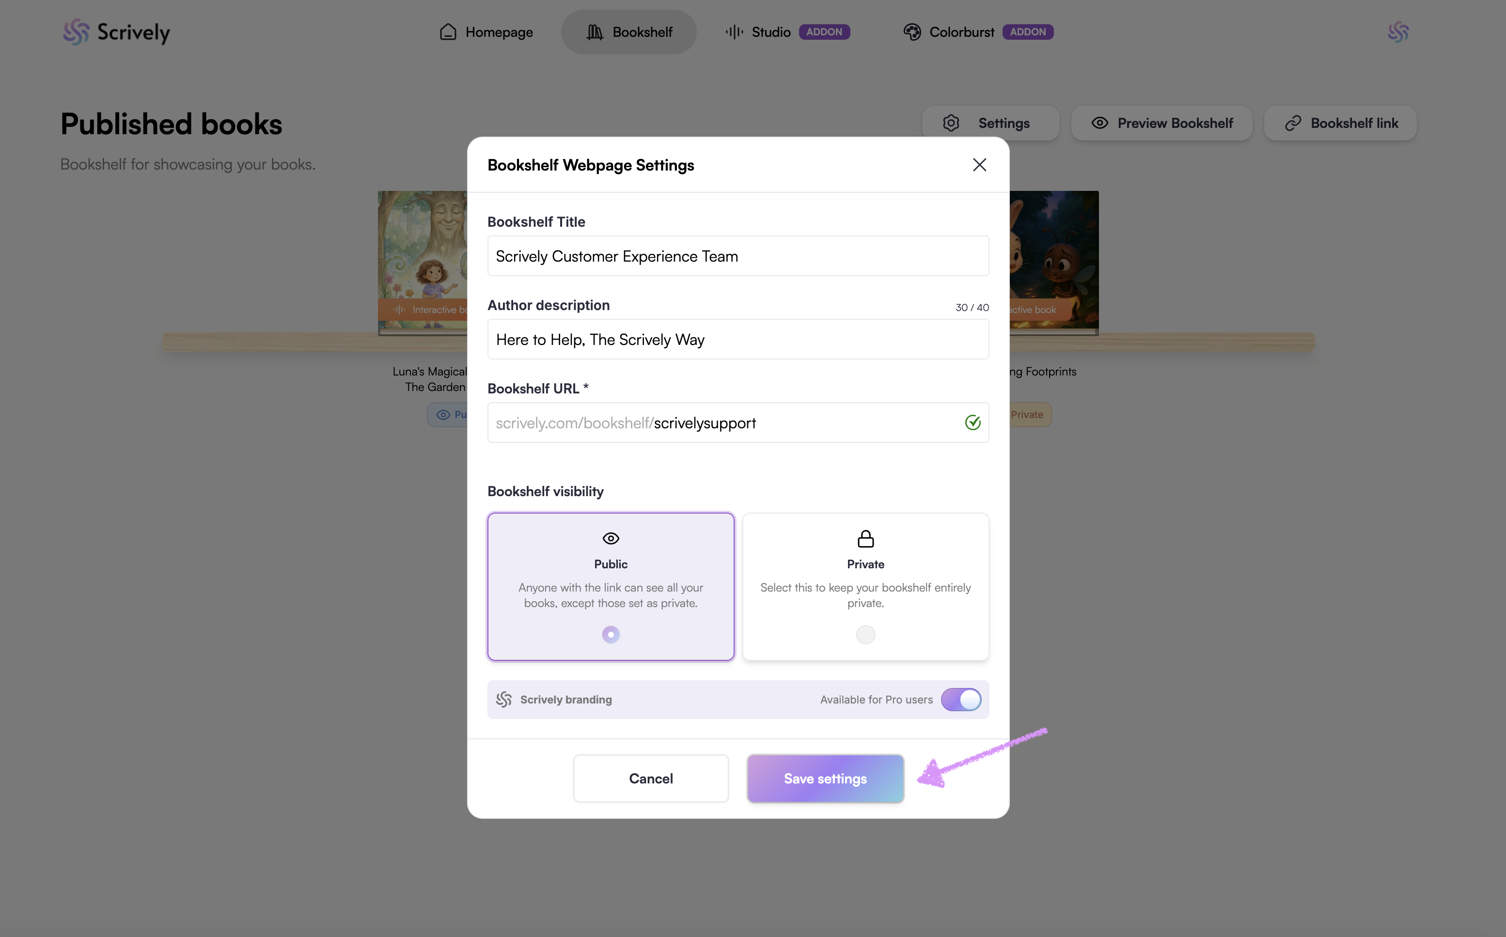Click the lock icon in the Private card
Viewport: 1506px width, 937px height.
[x=865, y=539]
